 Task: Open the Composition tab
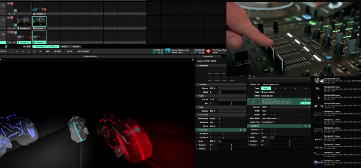(x=208, y=56)
